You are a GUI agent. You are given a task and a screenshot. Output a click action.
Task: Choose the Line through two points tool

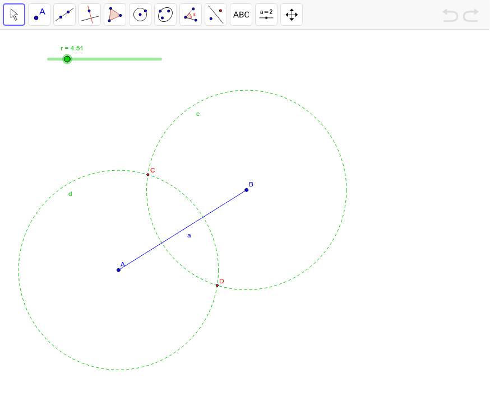(x=64, y=15)
